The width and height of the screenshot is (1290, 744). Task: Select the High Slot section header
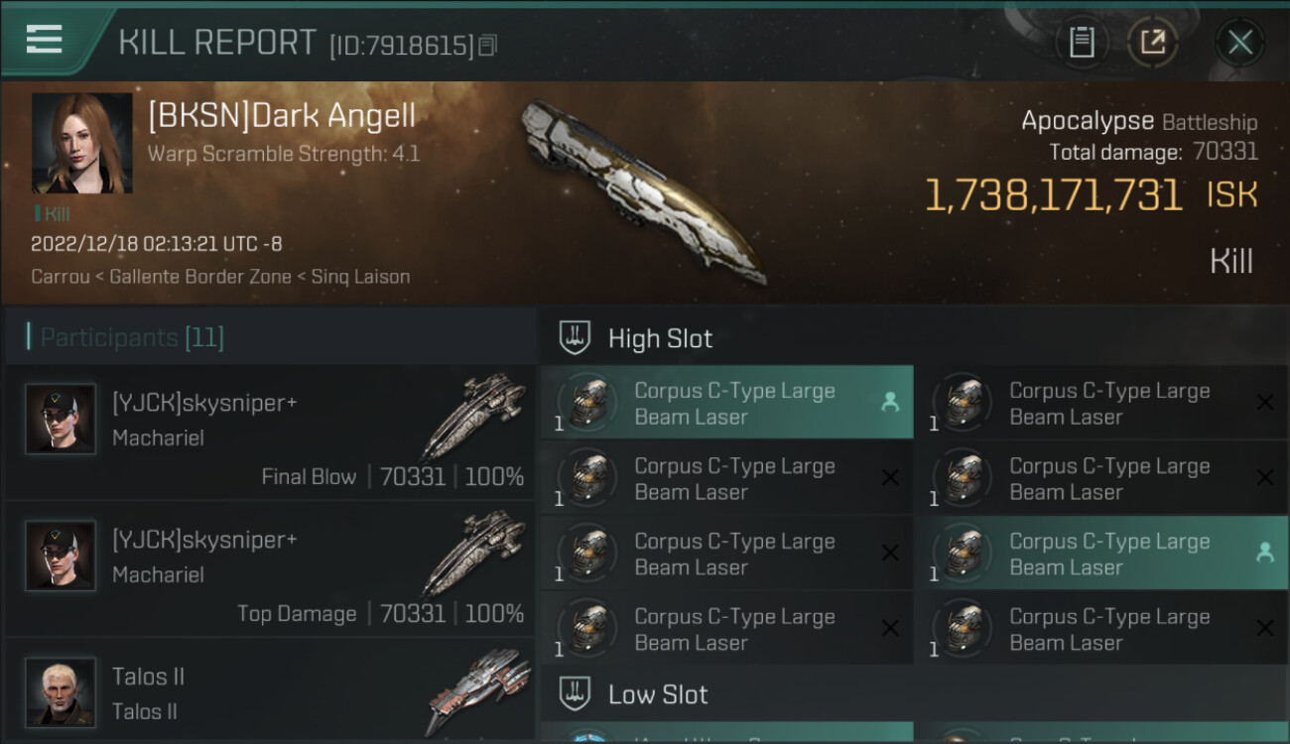click(660, 338)
